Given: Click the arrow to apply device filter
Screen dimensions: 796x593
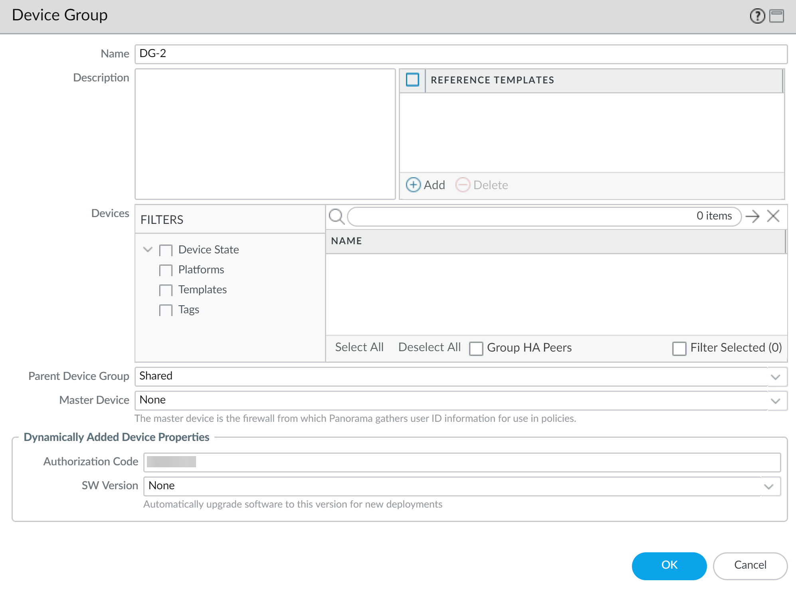Looking at the screenshot, I should point(752,216).
